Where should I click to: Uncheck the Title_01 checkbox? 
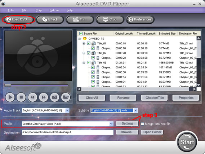tap(89, 43)
